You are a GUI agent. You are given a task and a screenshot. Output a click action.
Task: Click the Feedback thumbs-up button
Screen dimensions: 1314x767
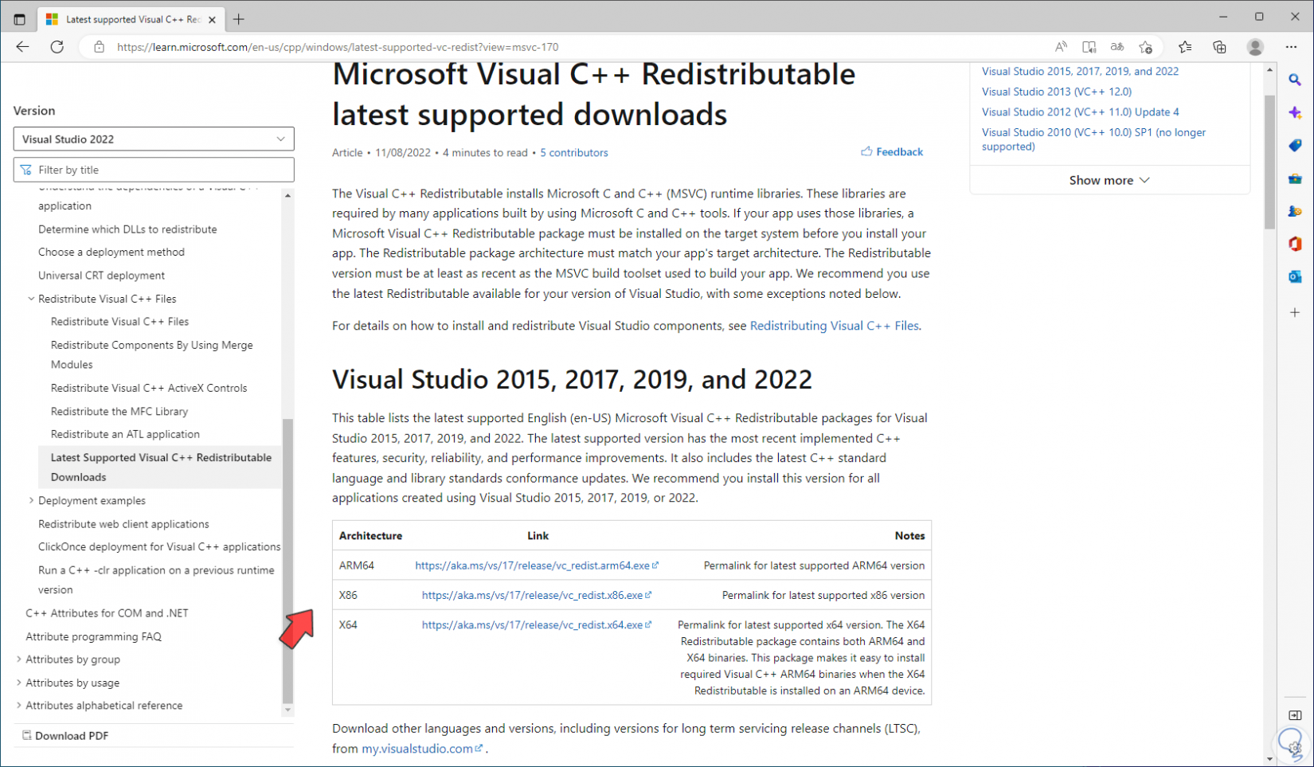tap(892, 151)
